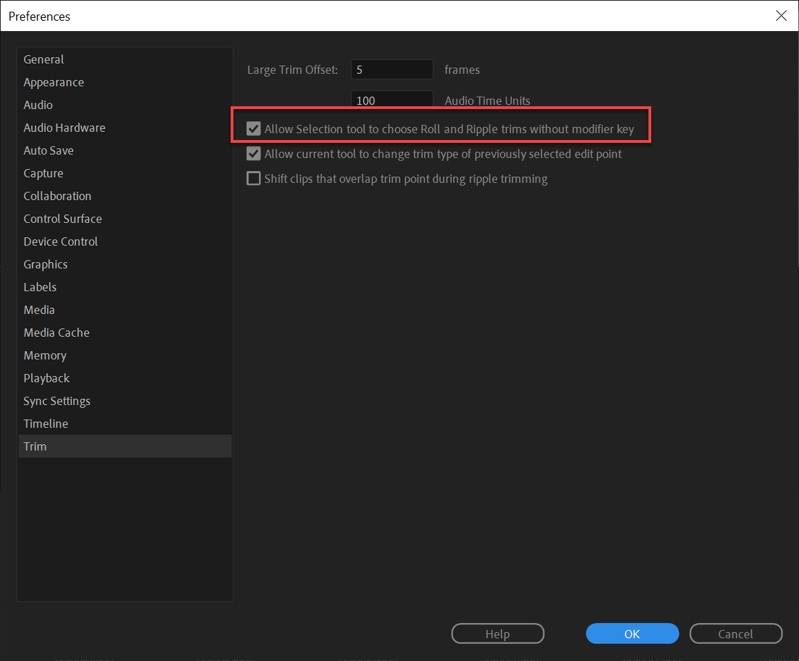
Task: Disable 'Allow Selection tool to choose Roll and Ripple trims'
Action: [253, 128]
